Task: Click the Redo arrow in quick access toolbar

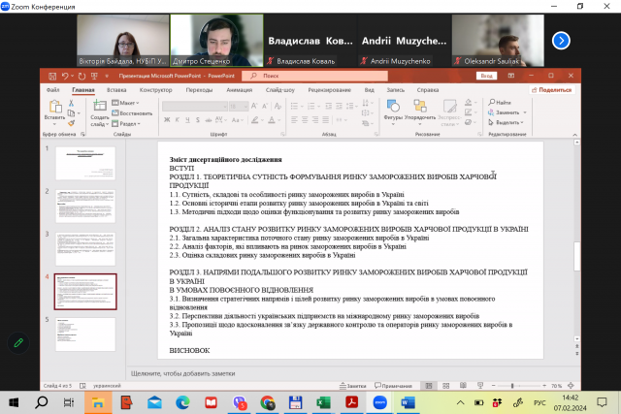Action: [x=82, y=76]
